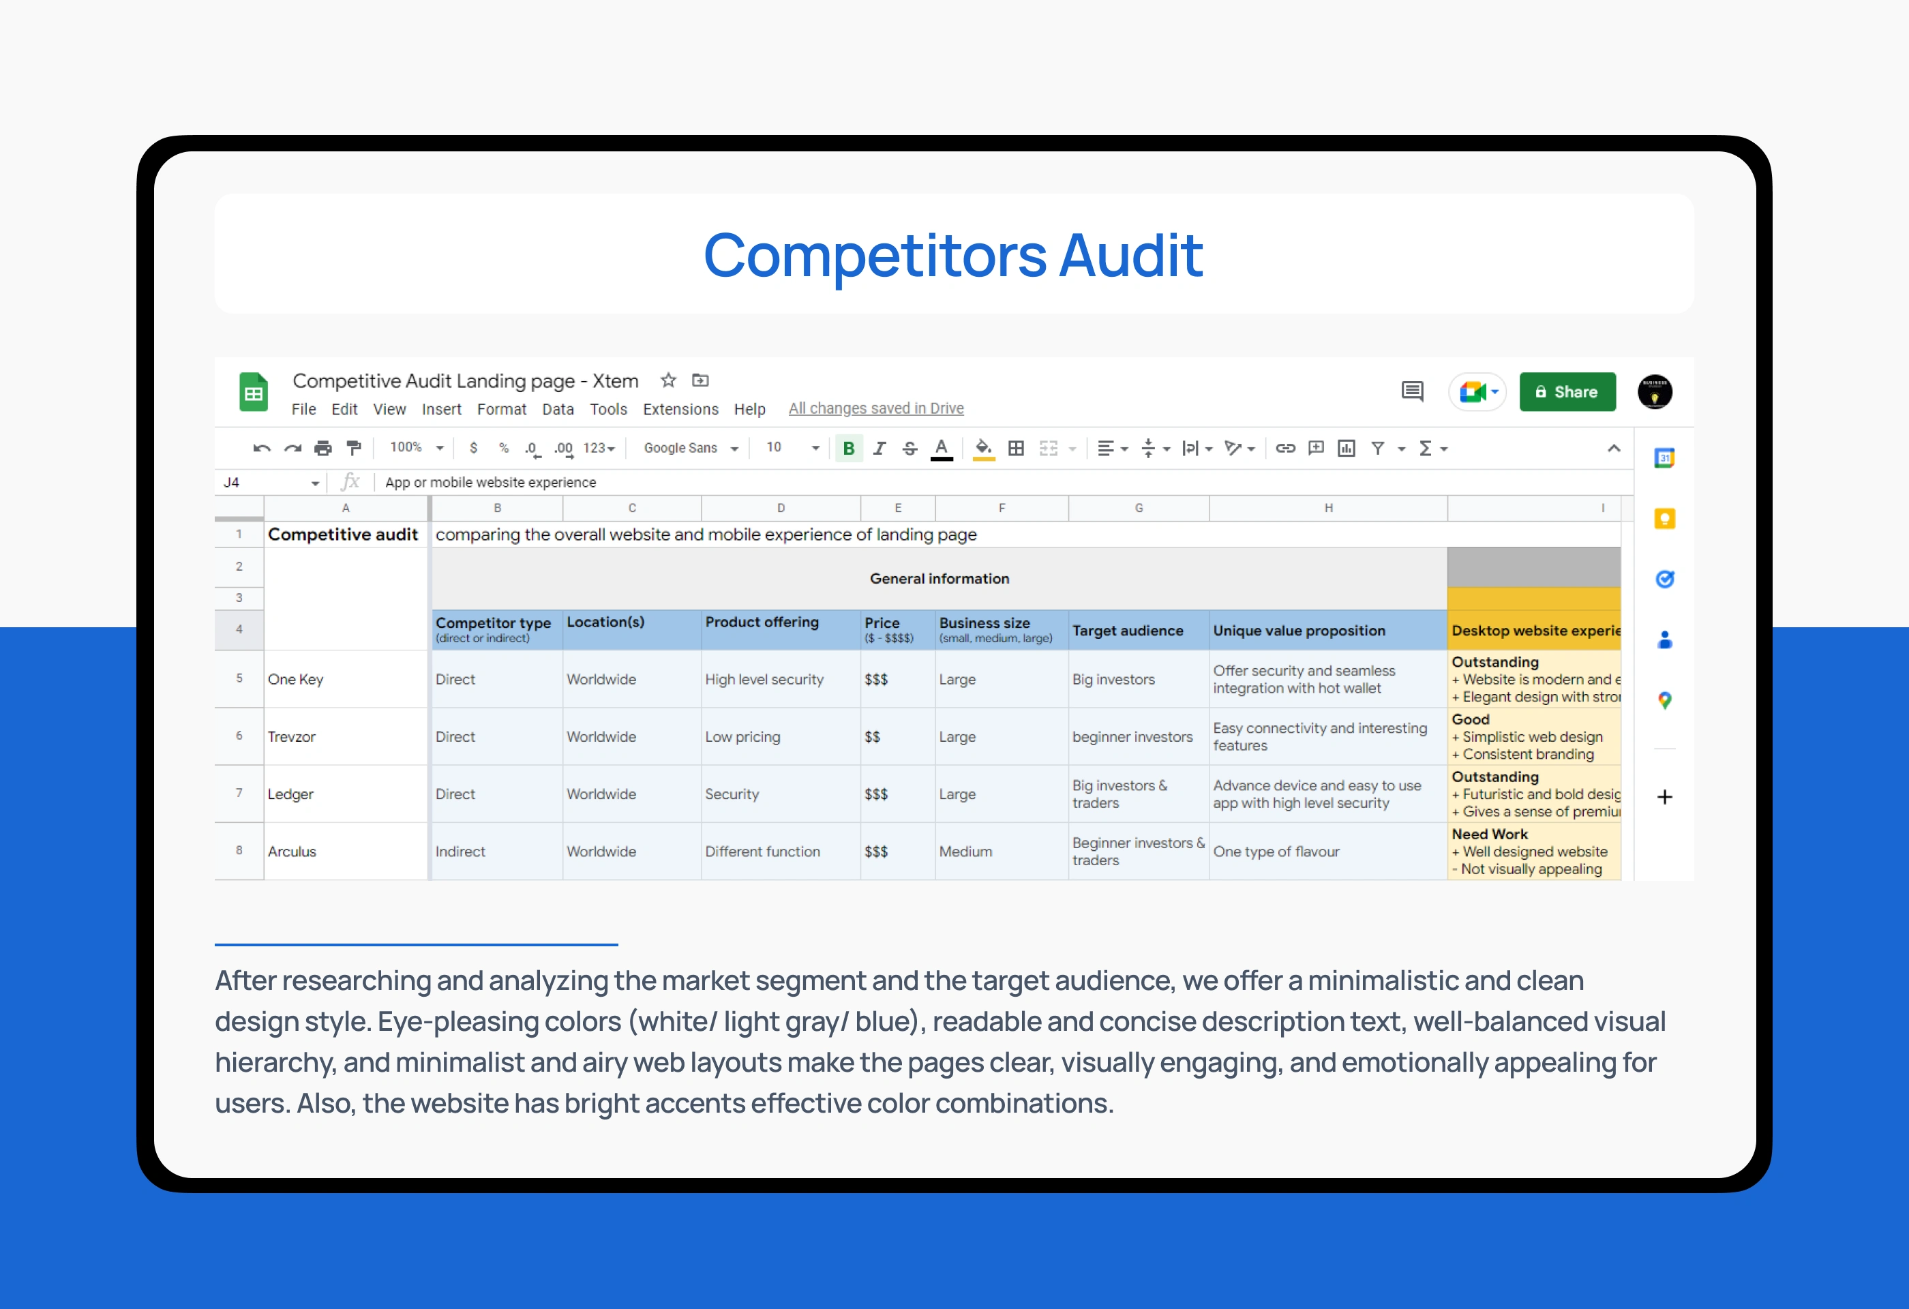Viewport: 1909px width, 1309px height.
Task: Open more number formats 123 dropdown
Action: tap(599, 449)
